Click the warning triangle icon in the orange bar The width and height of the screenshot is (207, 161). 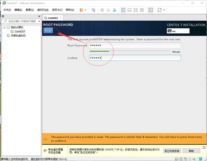point(46,139)
